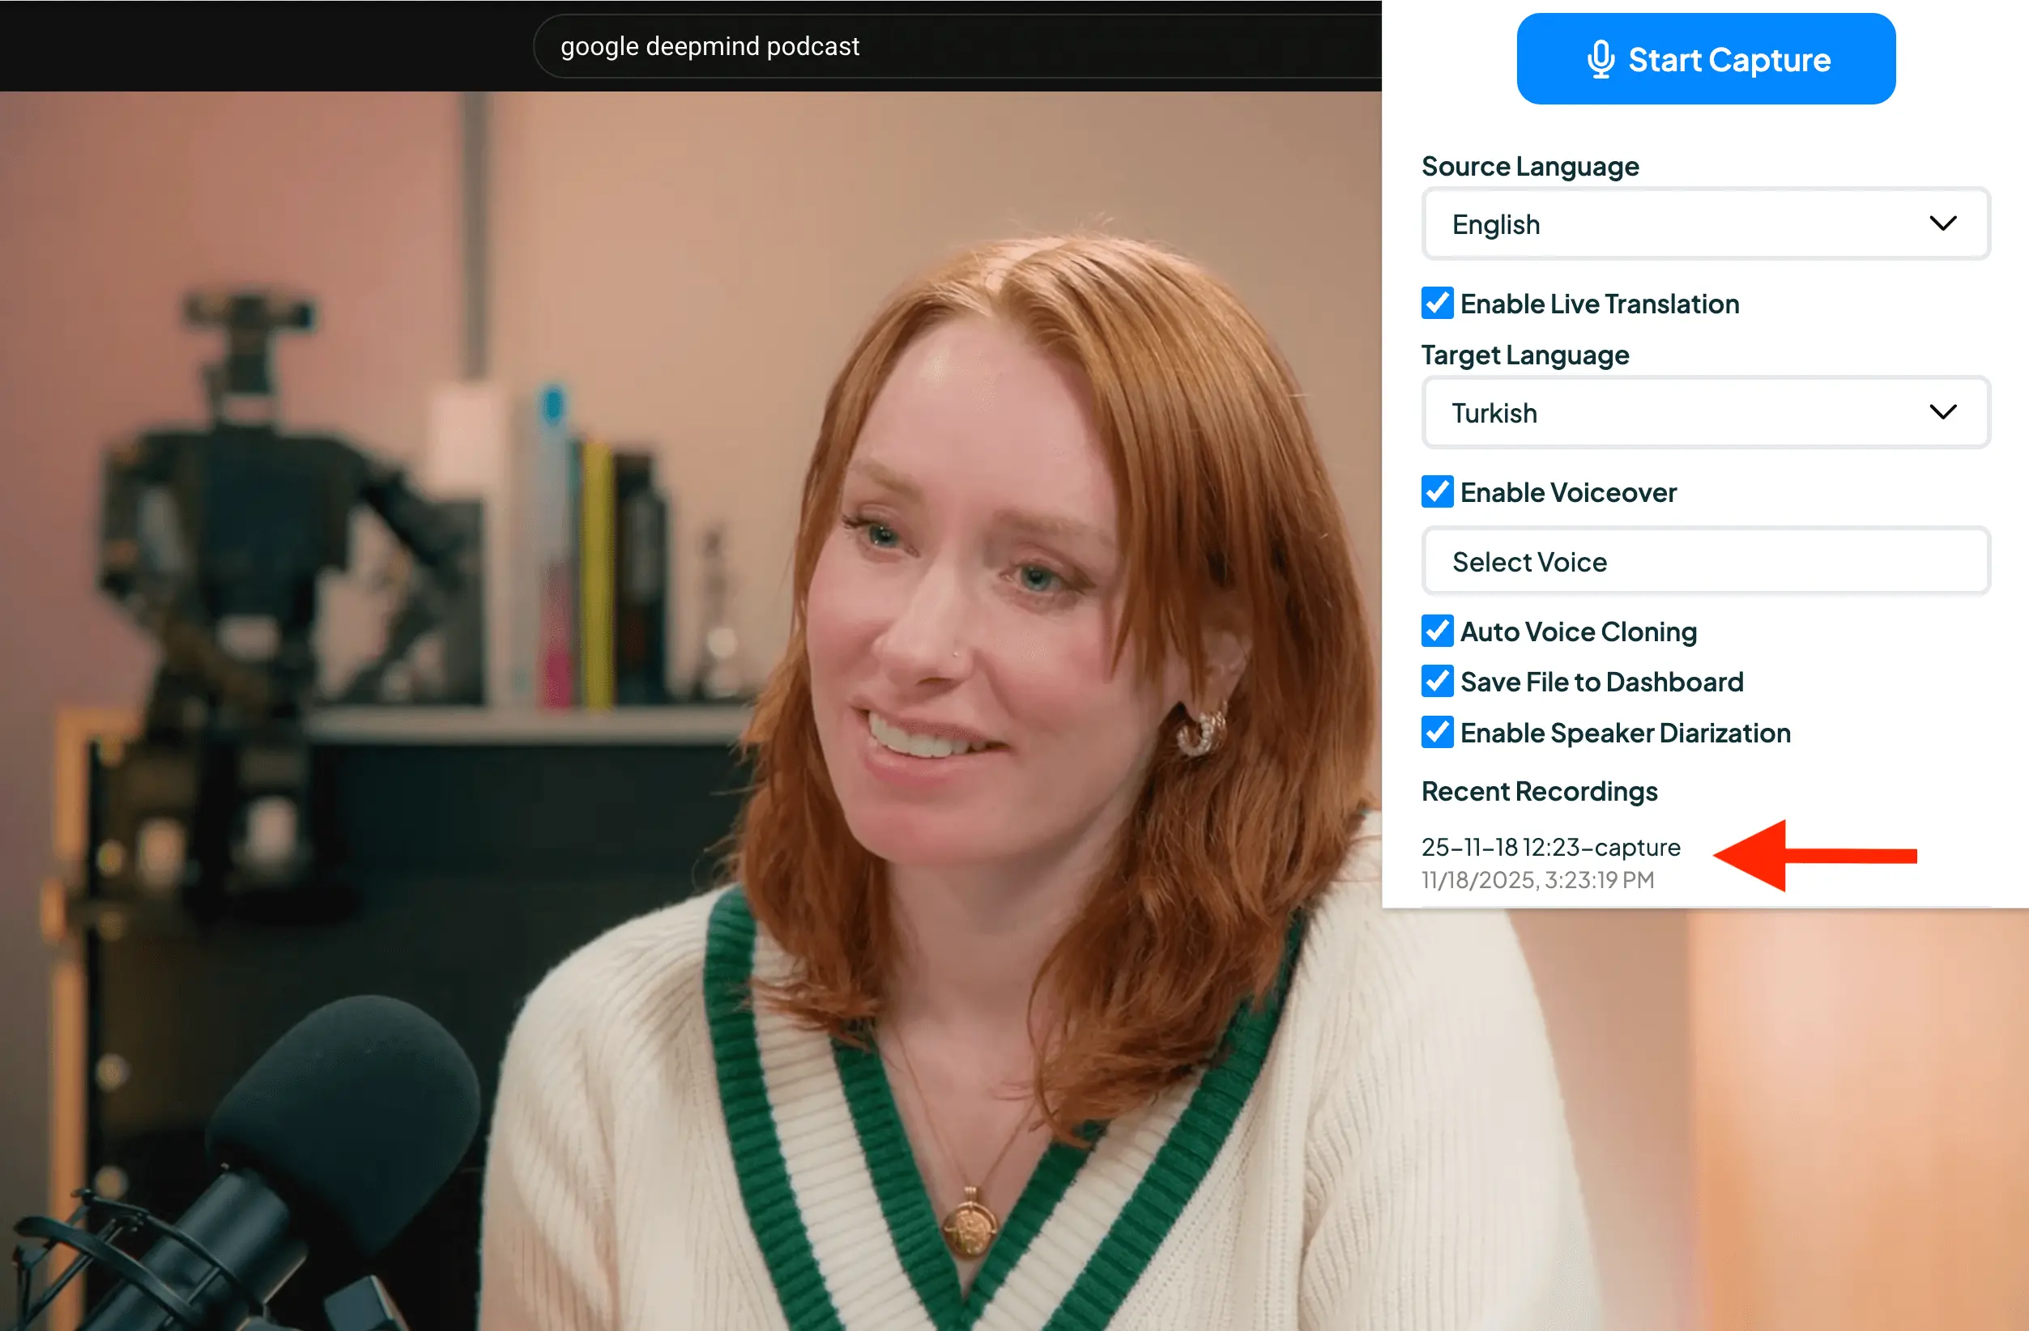The height and width of the screenshot is (1331, 2029).
Task: Disable Save File to Dashboard
Action: [x=1438, y=682]
